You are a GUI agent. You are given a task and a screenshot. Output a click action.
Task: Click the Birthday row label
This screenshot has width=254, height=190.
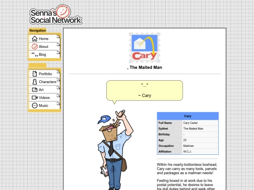pyautogui.click(x=164, y=134)
